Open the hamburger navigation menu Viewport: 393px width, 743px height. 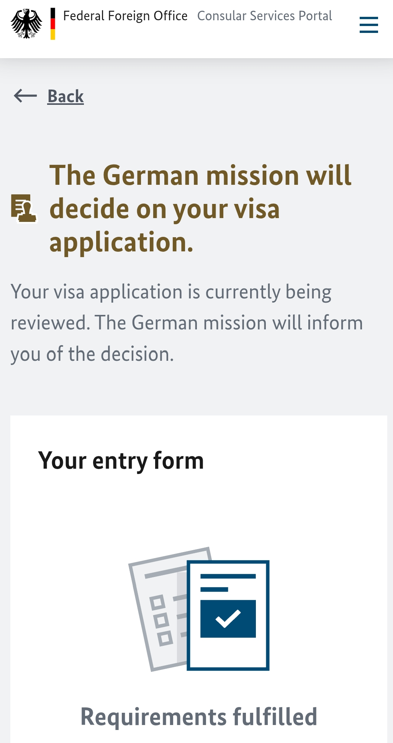click(368, 25)
